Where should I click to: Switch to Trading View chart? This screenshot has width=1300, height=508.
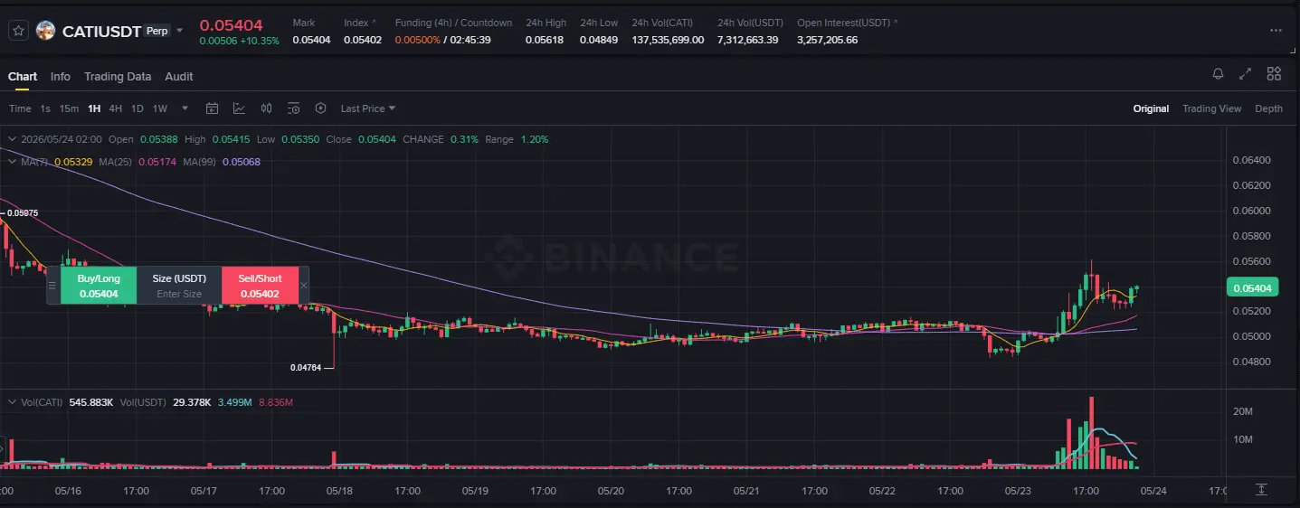(x=1211, y=108)
